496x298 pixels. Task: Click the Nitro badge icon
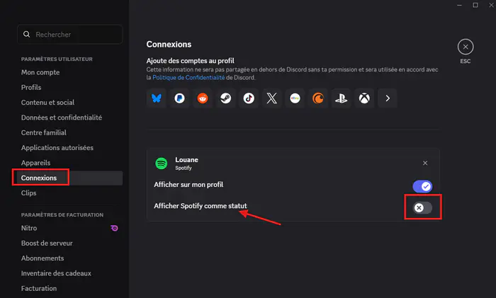pos(114,228)
